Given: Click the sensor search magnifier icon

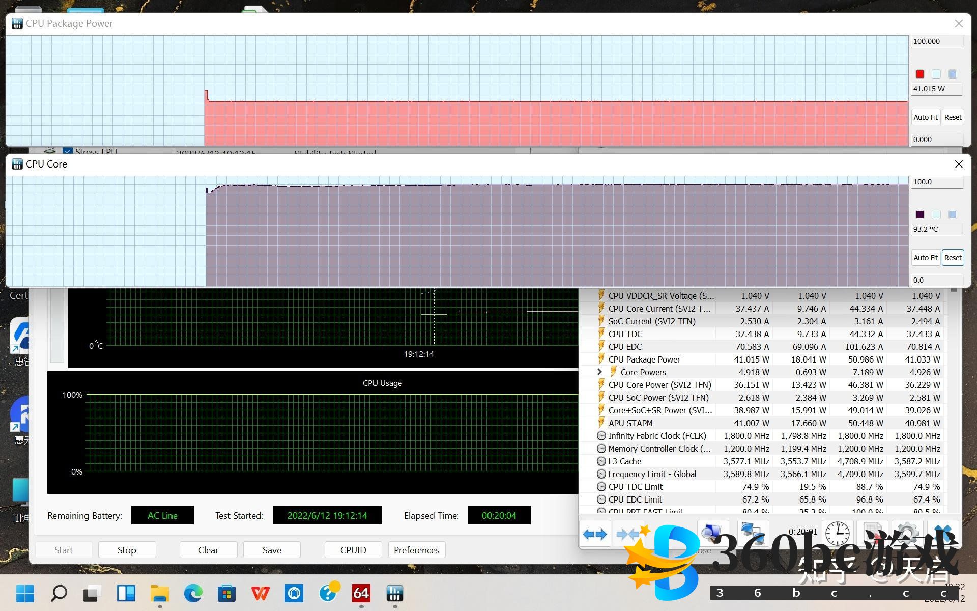Looking at the screenshot, I should tap(711, 533).
